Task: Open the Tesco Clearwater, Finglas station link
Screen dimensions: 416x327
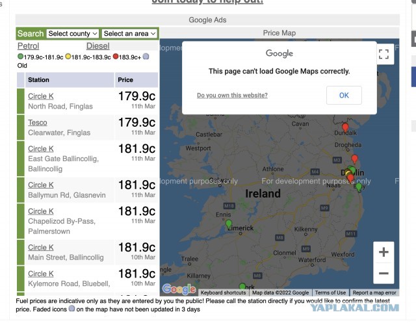Action: 38,122
